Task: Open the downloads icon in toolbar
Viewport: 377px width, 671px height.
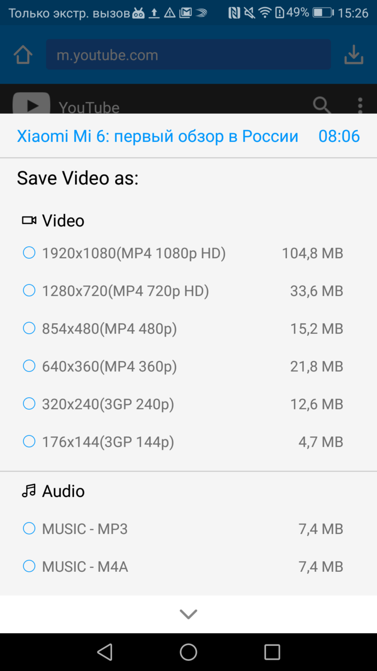Action: pos(353,55)
